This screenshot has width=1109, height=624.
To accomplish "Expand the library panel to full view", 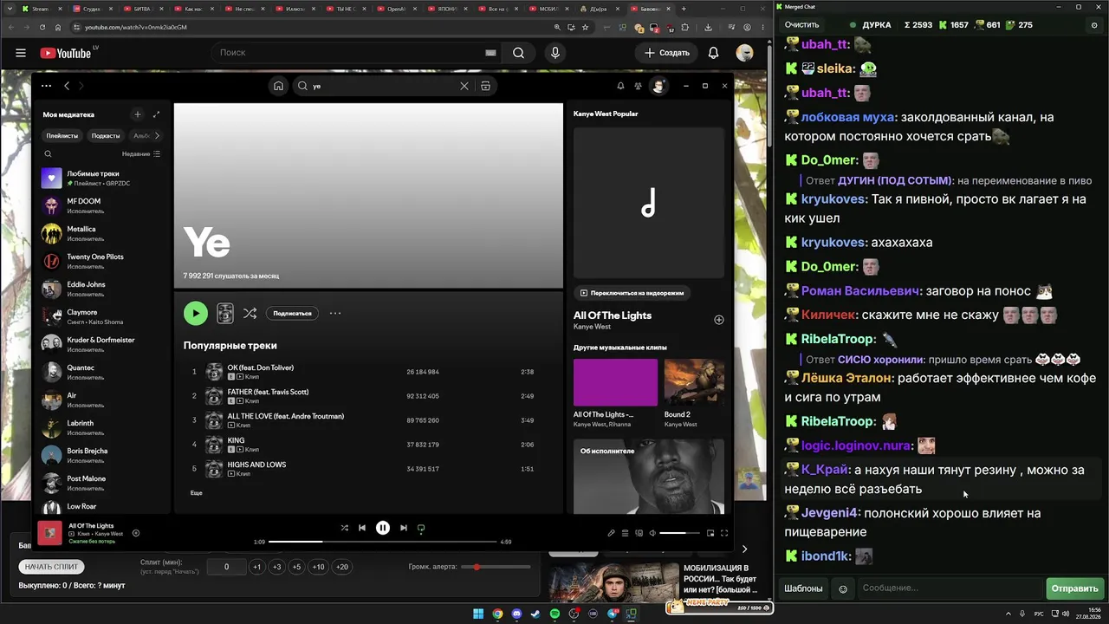I will (157, 114).
